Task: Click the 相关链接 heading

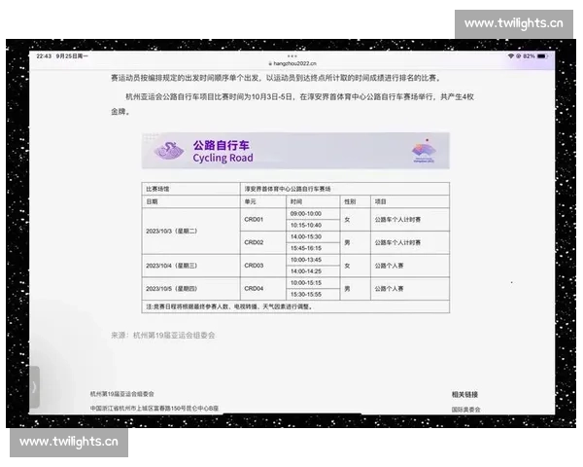Action: tap(464, 395)
